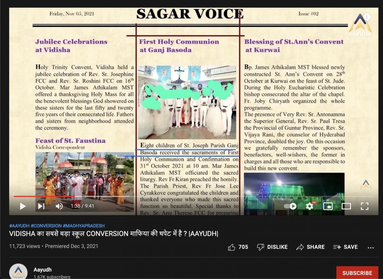Toggle the autoplay switch
This screenshot has height=279, width=383.
click(290, 206)
